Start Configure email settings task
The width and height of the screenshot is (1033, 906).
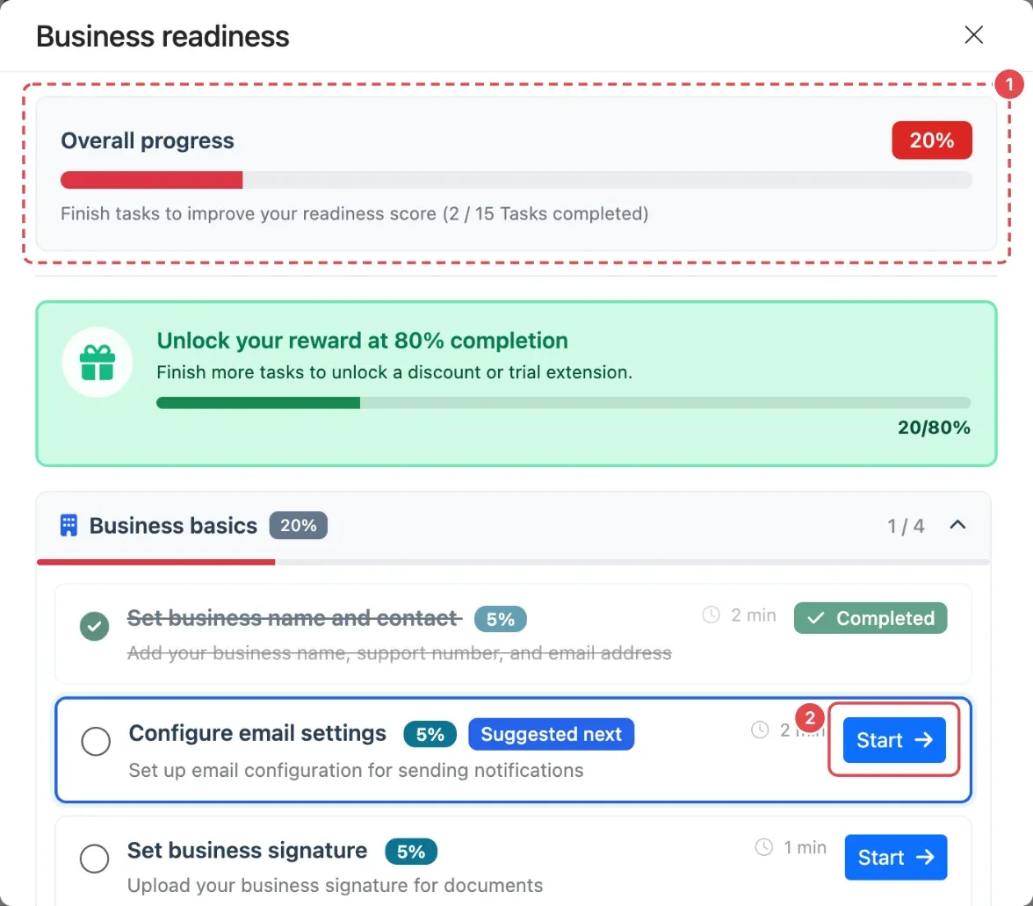click(894, 740)
